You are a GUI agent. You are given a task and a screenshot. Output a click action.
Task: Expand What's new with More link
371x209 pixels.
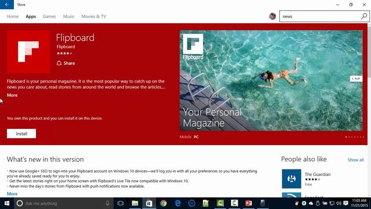tap(12, 194)
